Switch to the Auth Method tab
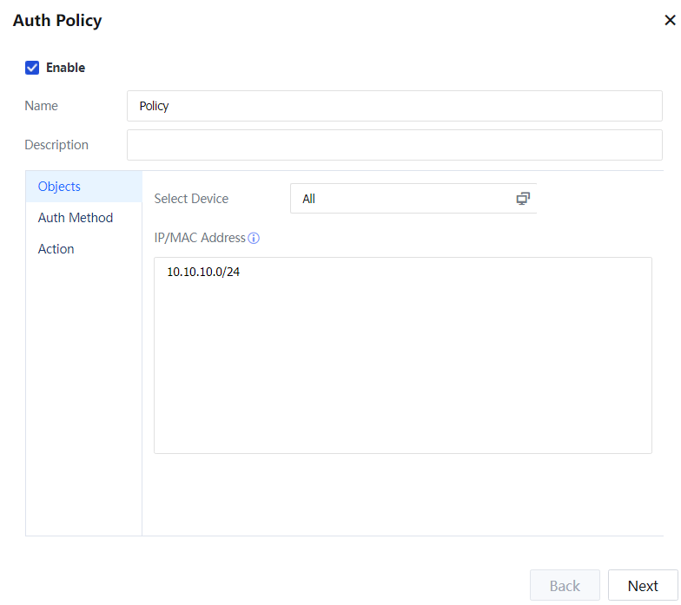Screen dimensions: 681x605 (x=76, y=218)
